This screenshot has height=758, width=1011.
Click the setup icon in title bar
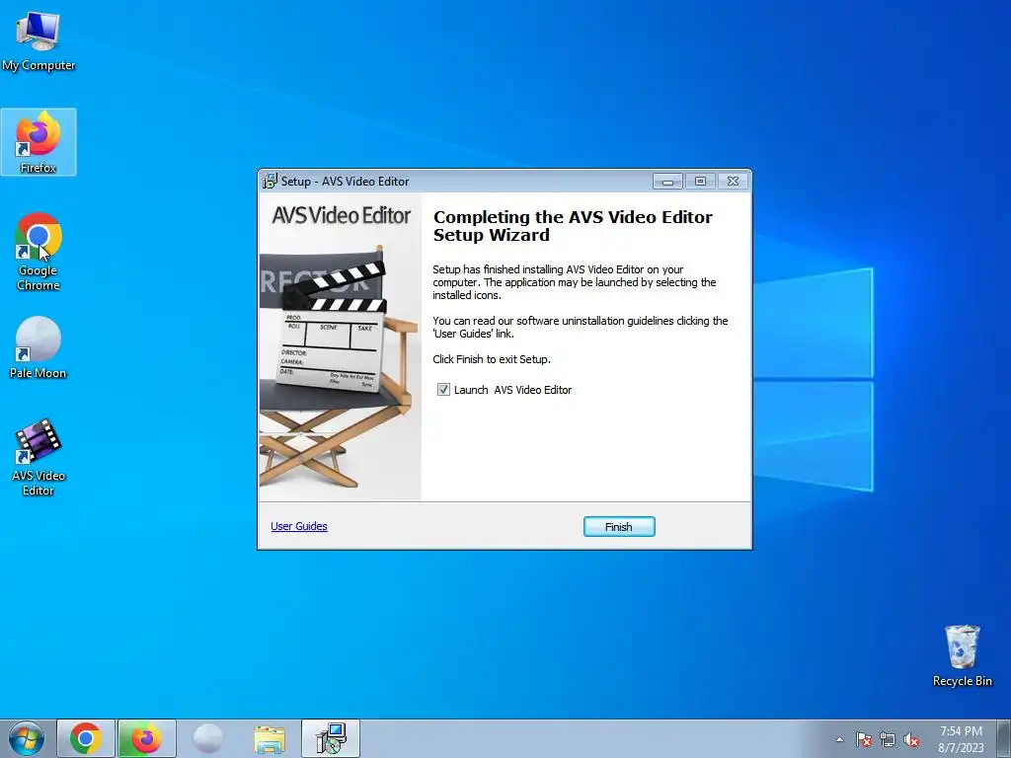point(270,182)
